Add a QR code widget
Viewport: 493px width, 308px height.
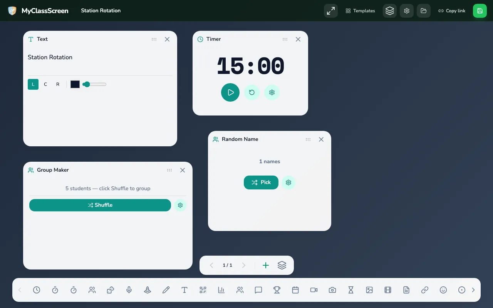(203, 290)
